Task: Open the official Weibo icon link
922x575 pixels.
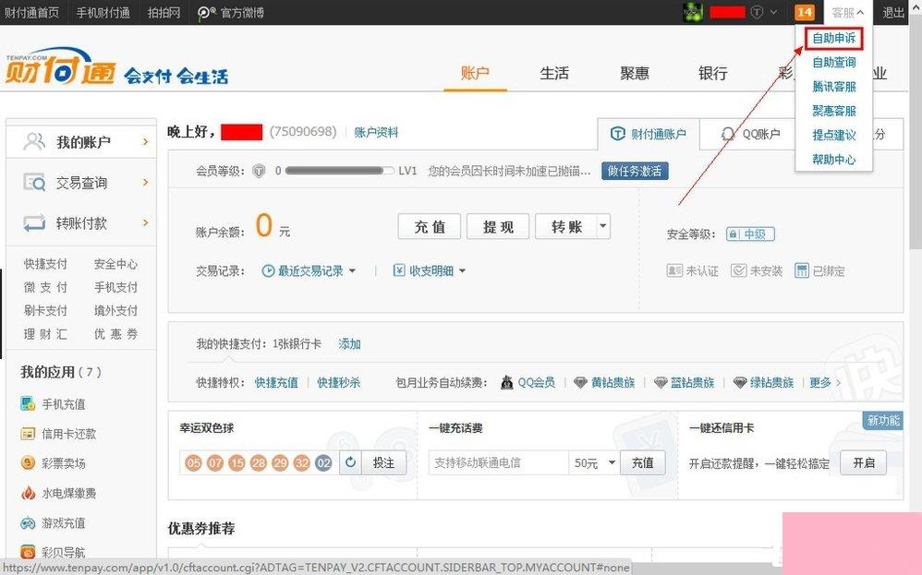Action: (205, 12)
